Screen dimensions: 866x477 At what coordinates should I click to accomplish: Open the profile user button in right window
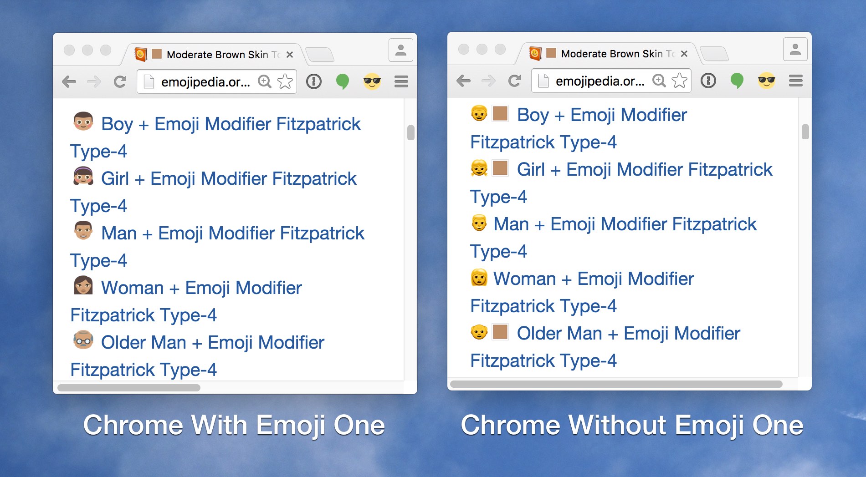795,49
